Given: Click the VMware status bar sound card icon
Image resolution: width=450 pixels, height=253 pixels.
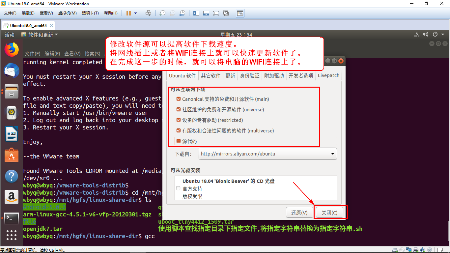Looking at the screenshot, I should 422,250.
